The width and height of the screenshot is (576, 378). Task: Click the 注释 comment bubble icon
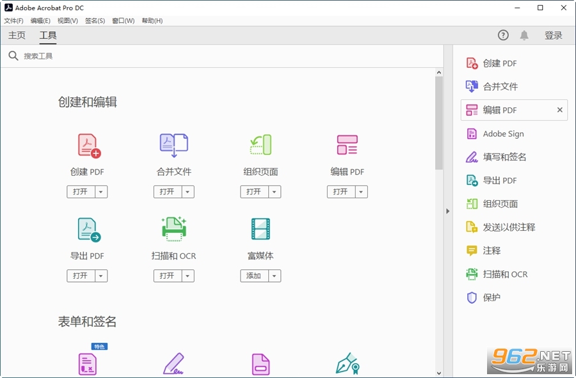click(x=472, y=251)
